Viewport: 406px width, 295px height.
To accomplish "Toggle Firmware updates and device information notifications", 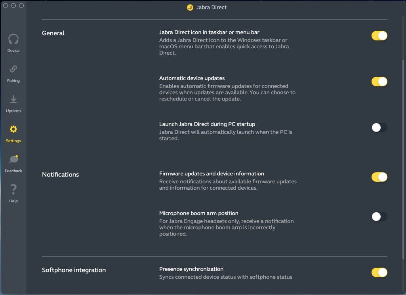I will (x=379, y=177).
